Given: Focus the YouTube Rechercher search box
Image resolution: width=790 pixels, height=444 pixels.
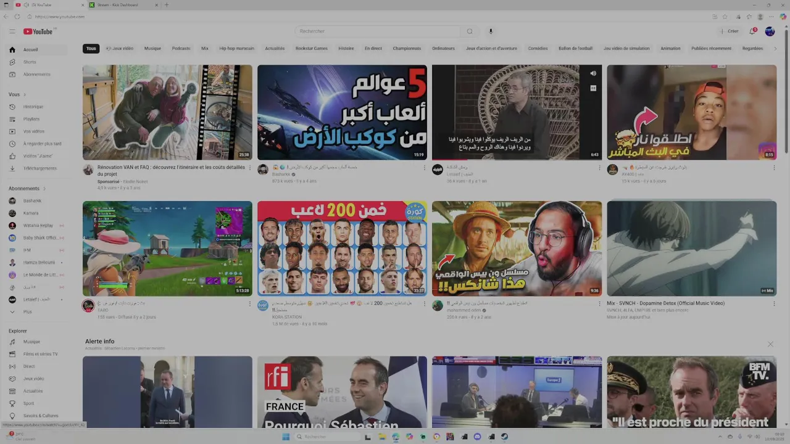Looking at the screenshot, I should click(378, 31).
